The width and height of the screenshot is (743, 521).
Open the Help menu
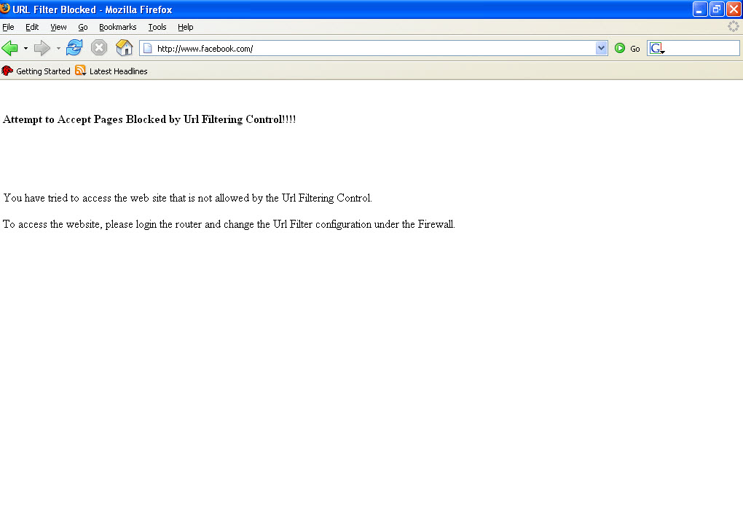click(185, 27)
